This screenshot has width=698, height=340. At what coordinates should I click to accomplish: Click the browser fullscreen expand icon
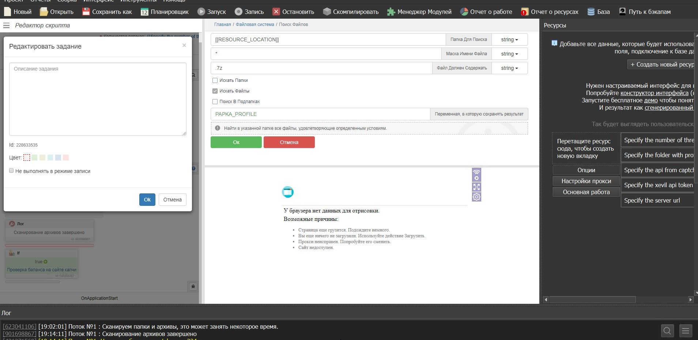coord(476,187)
